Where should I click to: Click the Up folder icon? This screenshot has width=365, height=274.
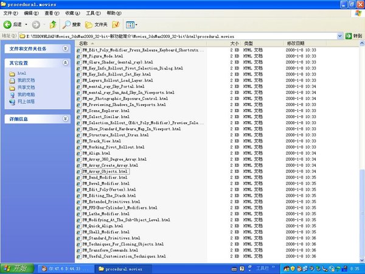click(53, 24)
